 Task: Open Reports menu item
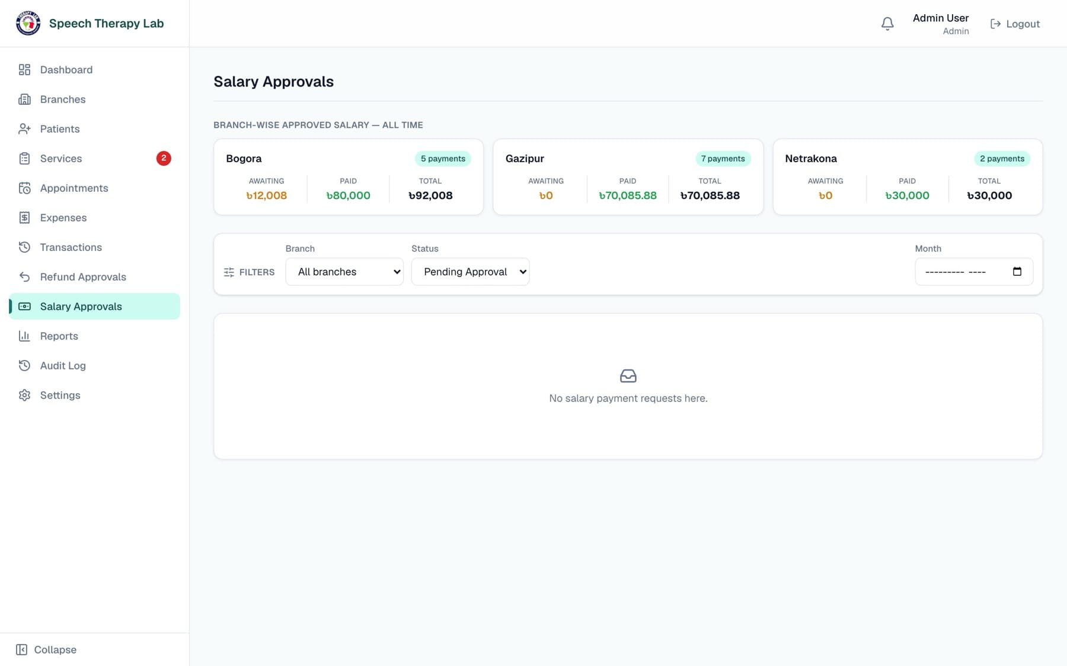[95, 336]
